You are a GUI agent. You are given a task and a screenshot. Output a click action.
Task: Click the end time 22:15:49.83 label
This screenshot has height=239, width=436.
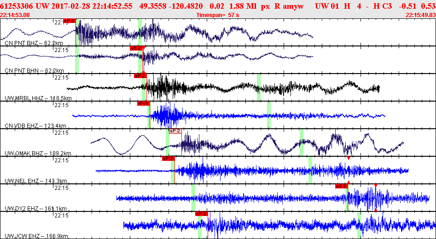(x=420, y=15)
